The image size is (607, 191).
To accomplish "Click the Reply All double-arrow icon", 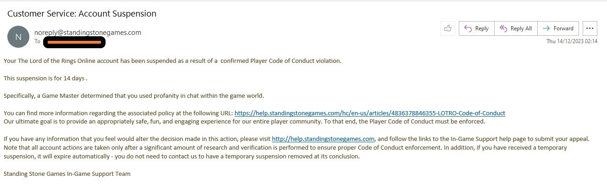I will click(x=503, y=28).
